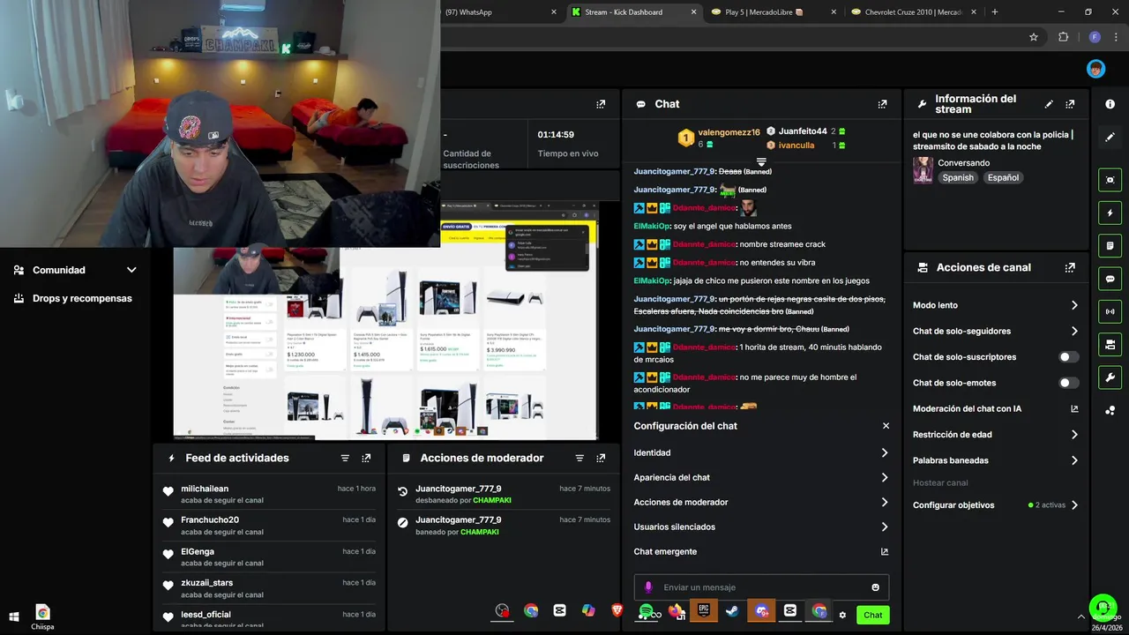The image size is (1129, 635).
Task: Open valengomezz16 in leaderboard
Action: (729, 132)
